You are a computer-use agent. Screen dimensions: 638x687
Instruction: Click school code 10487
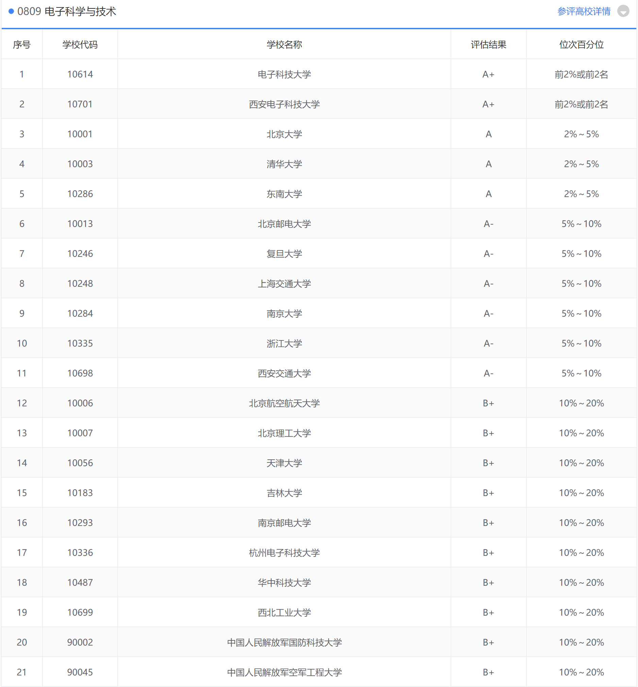pos(80,582)
